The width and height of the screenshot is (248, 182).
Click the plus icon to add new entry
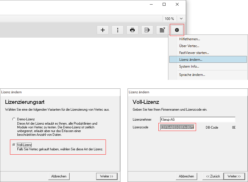point(103,30)
